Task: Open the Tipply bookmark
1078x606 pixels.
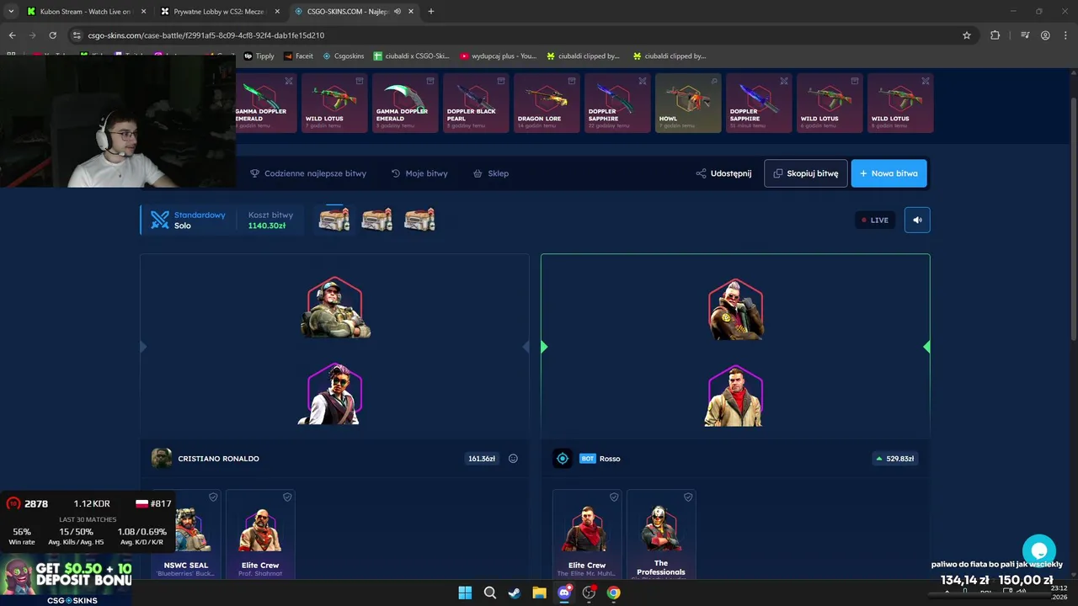Action: [x=259, y=56]
